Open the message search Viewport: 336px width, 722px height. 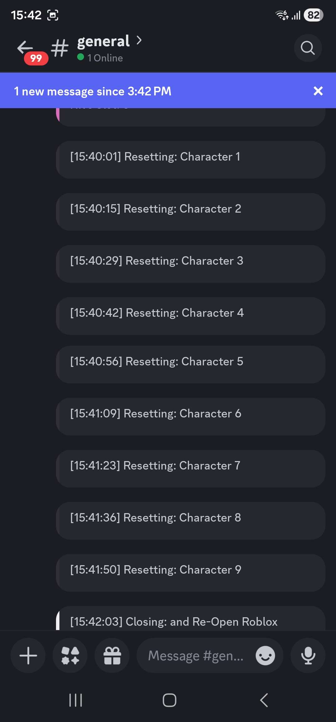pyautogui.click(x=308, y=48)
